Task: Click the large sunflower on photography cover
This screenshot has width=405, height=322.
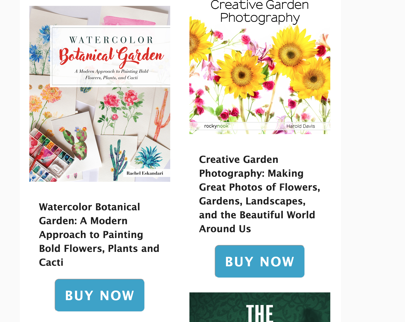Action: [x=290, y=51]
